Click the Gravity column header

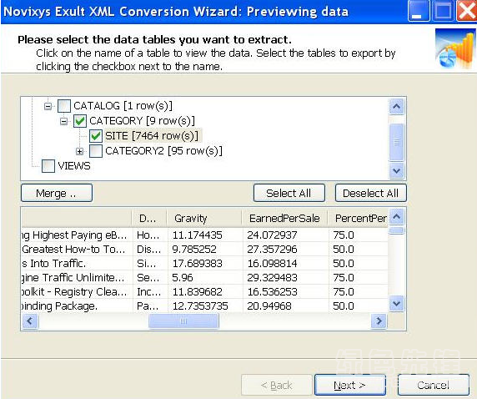tap(204, 219)
